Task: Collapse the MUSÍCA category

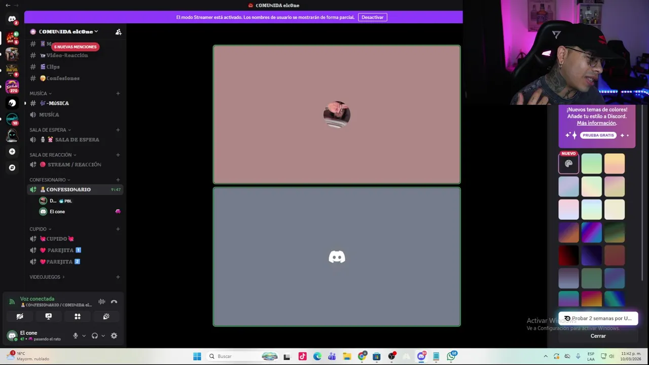Action: tap(41, 93)
